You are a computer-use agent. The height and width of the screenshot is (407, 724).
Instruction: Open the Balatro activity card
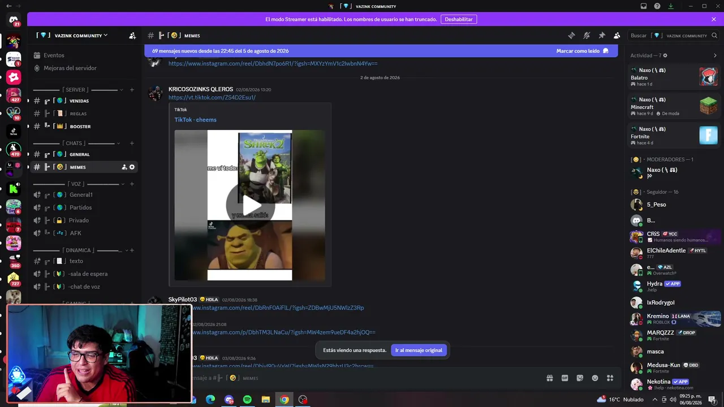click(x=675, y=76)
